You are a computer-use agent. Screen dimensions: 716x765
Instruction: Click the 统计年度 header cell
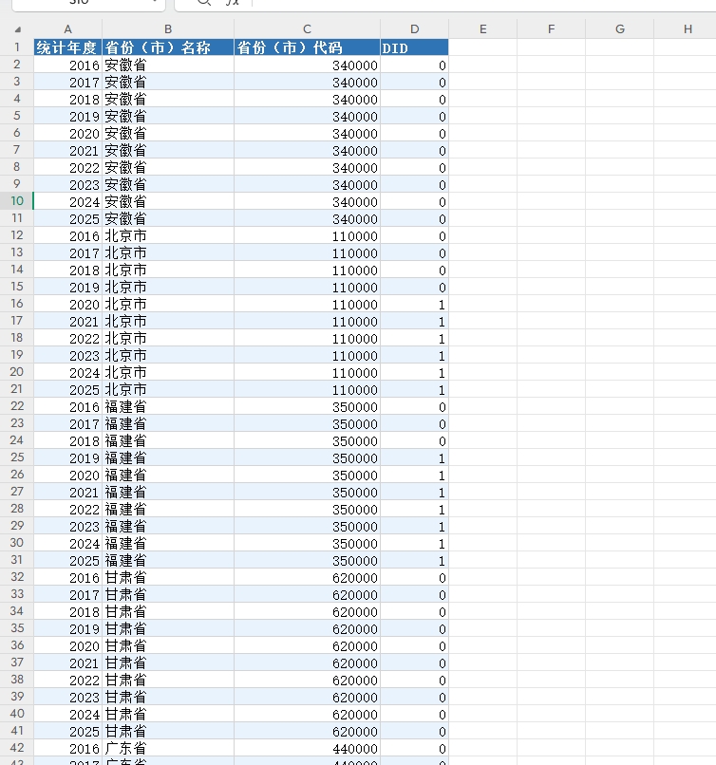(67, 47)
